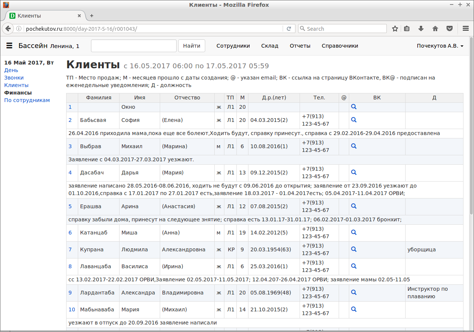
Task: Open client number 8 link
Action: coord(70,266)
